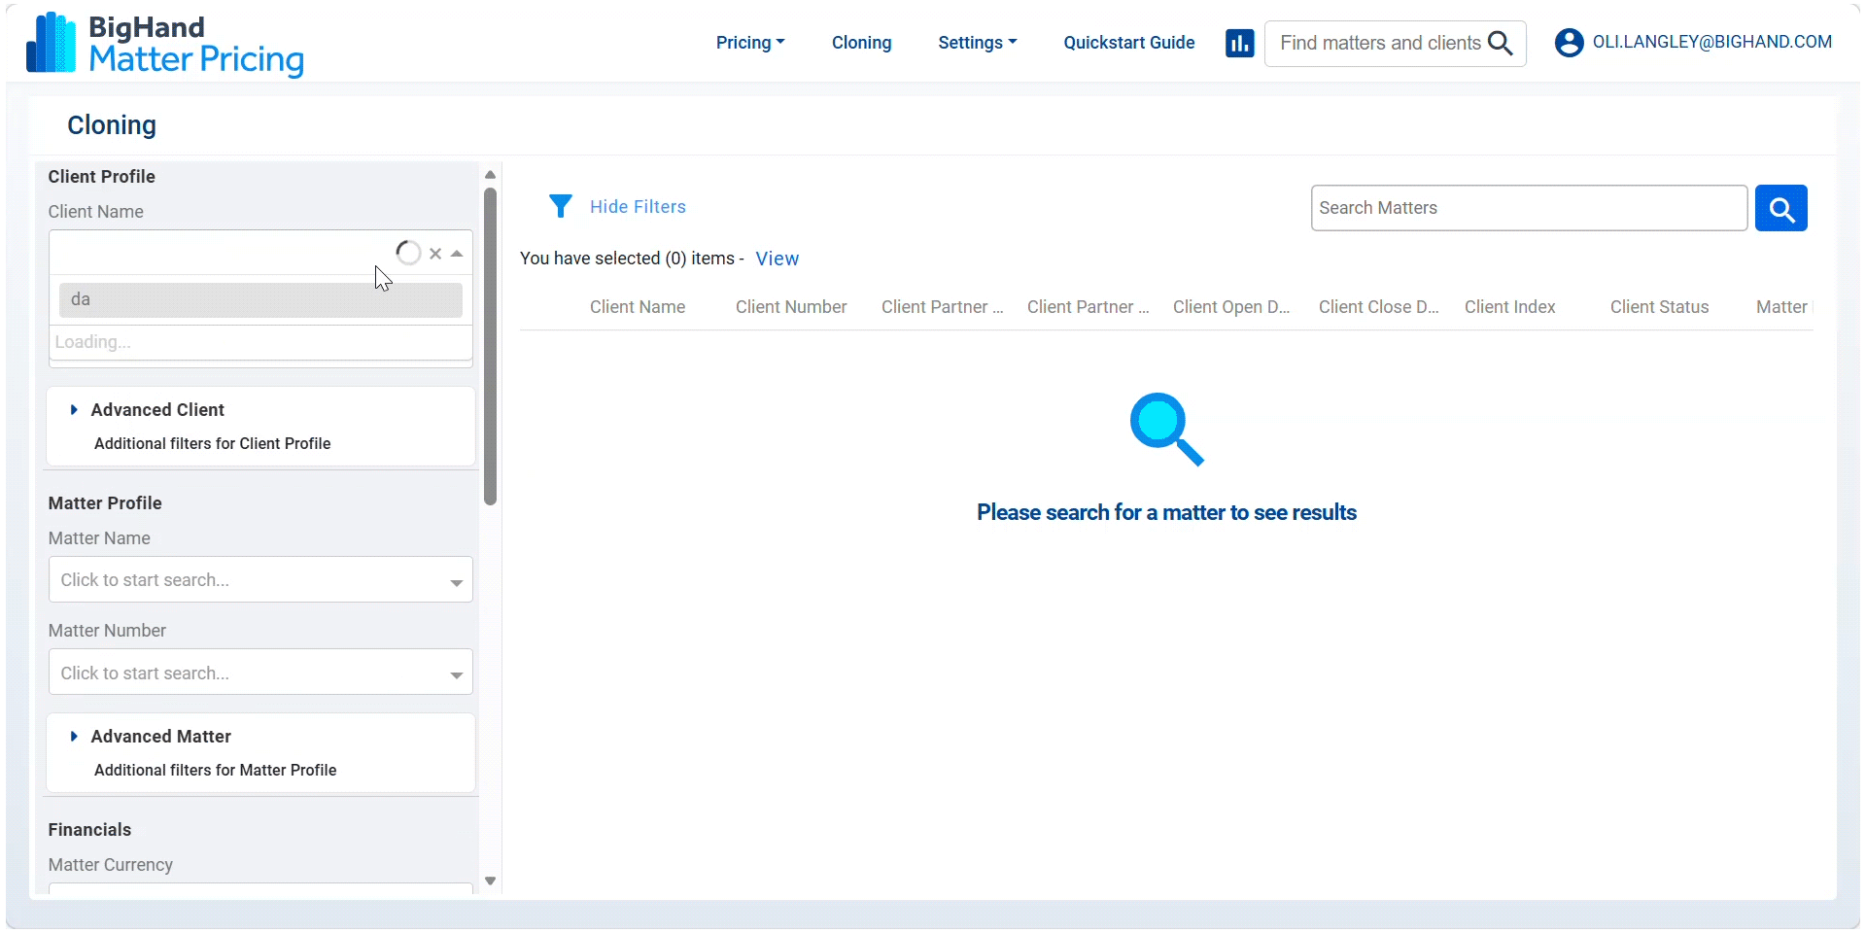Viewport: 1866px width, 933px height.
Task: Click the filter panel scroll-down arrow
Action: (490, 881)
